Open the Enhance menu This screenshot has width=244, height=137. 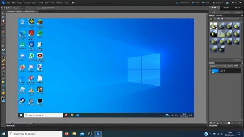tap(27, 3)
